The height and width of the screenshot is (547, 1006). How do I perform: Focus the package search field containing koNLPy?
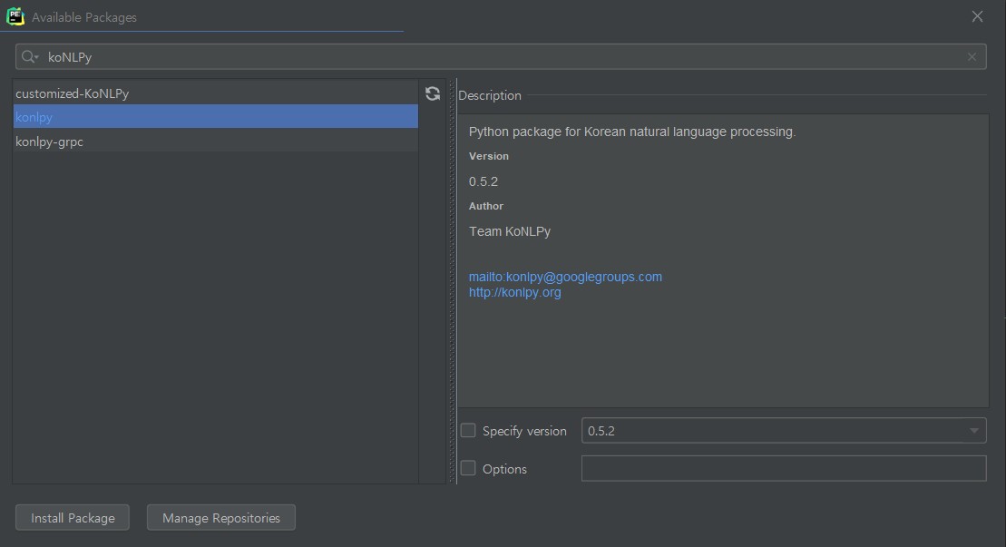(x=501, y=57)
